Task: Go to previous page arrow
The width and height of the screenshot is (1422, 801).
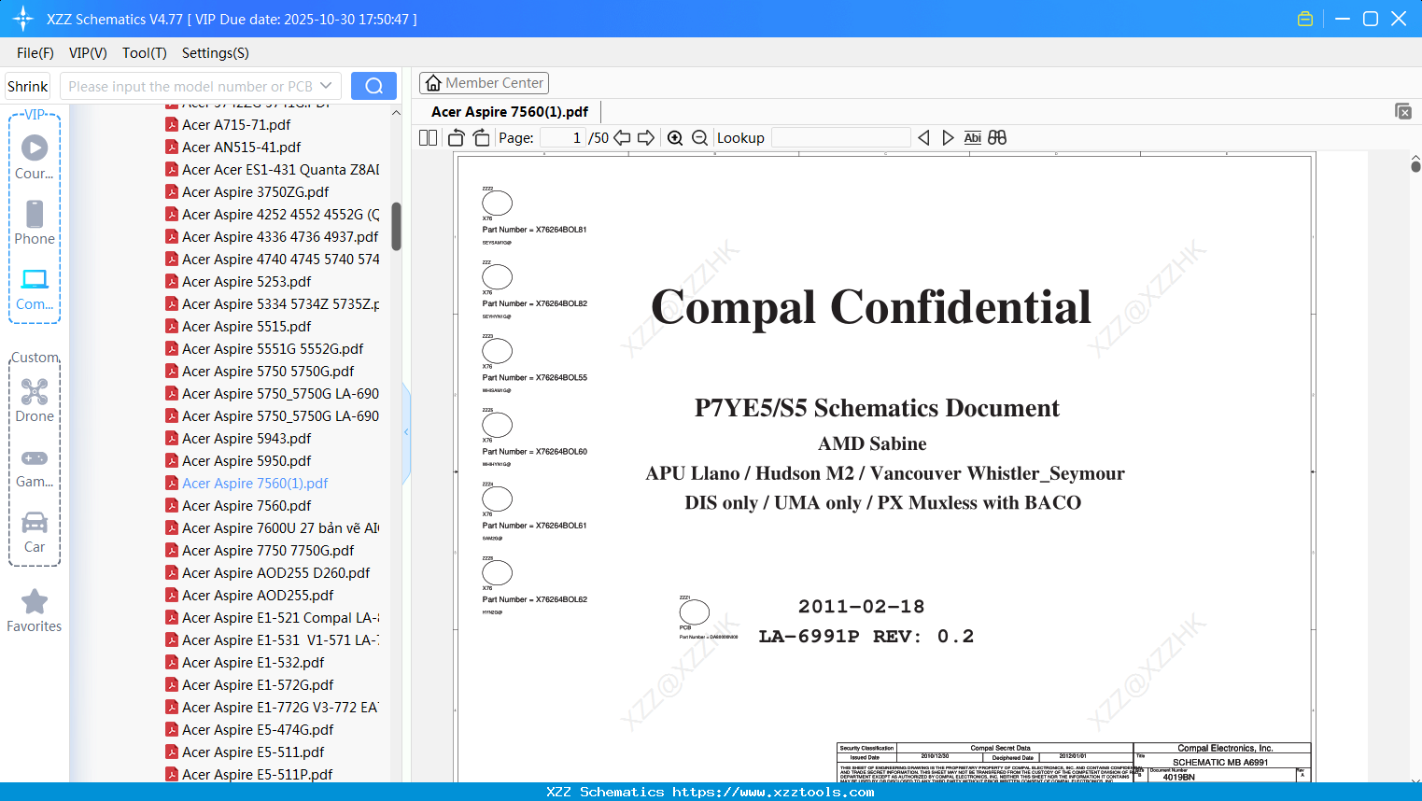Action: point(622,138)
